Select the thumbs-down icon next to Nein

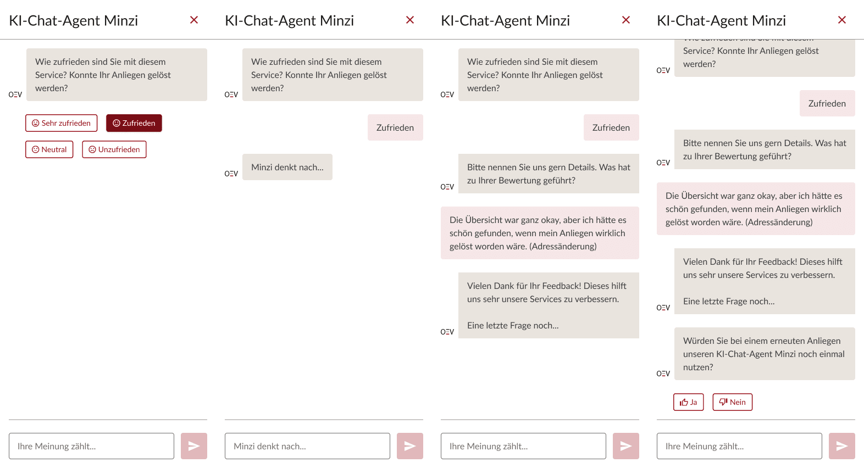pos(724,402)
